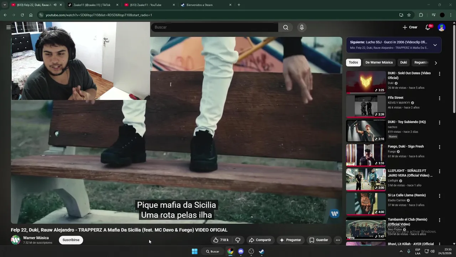Viewport: 456px width, 257px height.
Task: Open the DUKI - Toy Subiendo (HQ) title
Action: pos(406,122)
